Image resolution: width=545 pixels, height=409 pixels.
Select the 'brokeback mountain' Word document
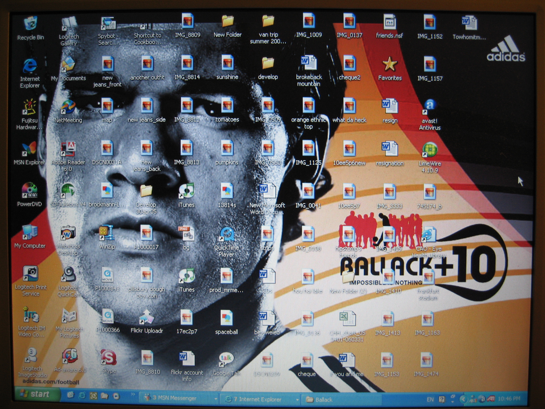click(309, 63)
